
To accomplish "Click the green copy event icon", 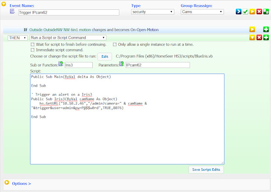I will click(266, 11).
